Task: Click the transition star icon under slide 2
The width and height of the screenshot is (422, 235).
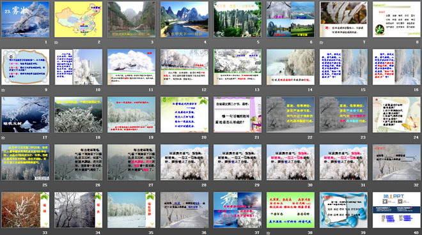Action: click(x=56, y=42)
